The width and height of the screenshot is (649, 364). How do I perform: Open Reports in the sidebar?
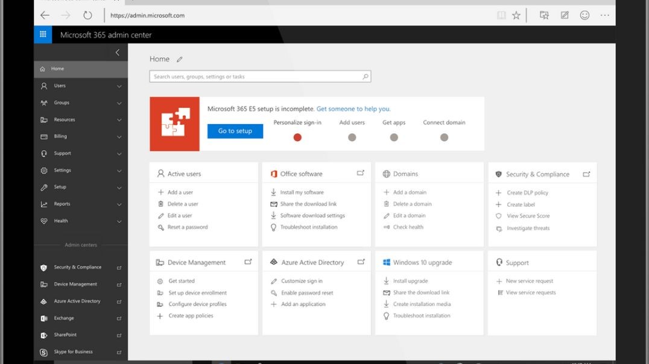pyautogui.click(x=62, y=204)
